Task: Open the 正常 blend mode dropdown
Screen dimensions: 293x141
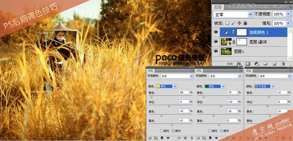Action: (x=233, y=14)
